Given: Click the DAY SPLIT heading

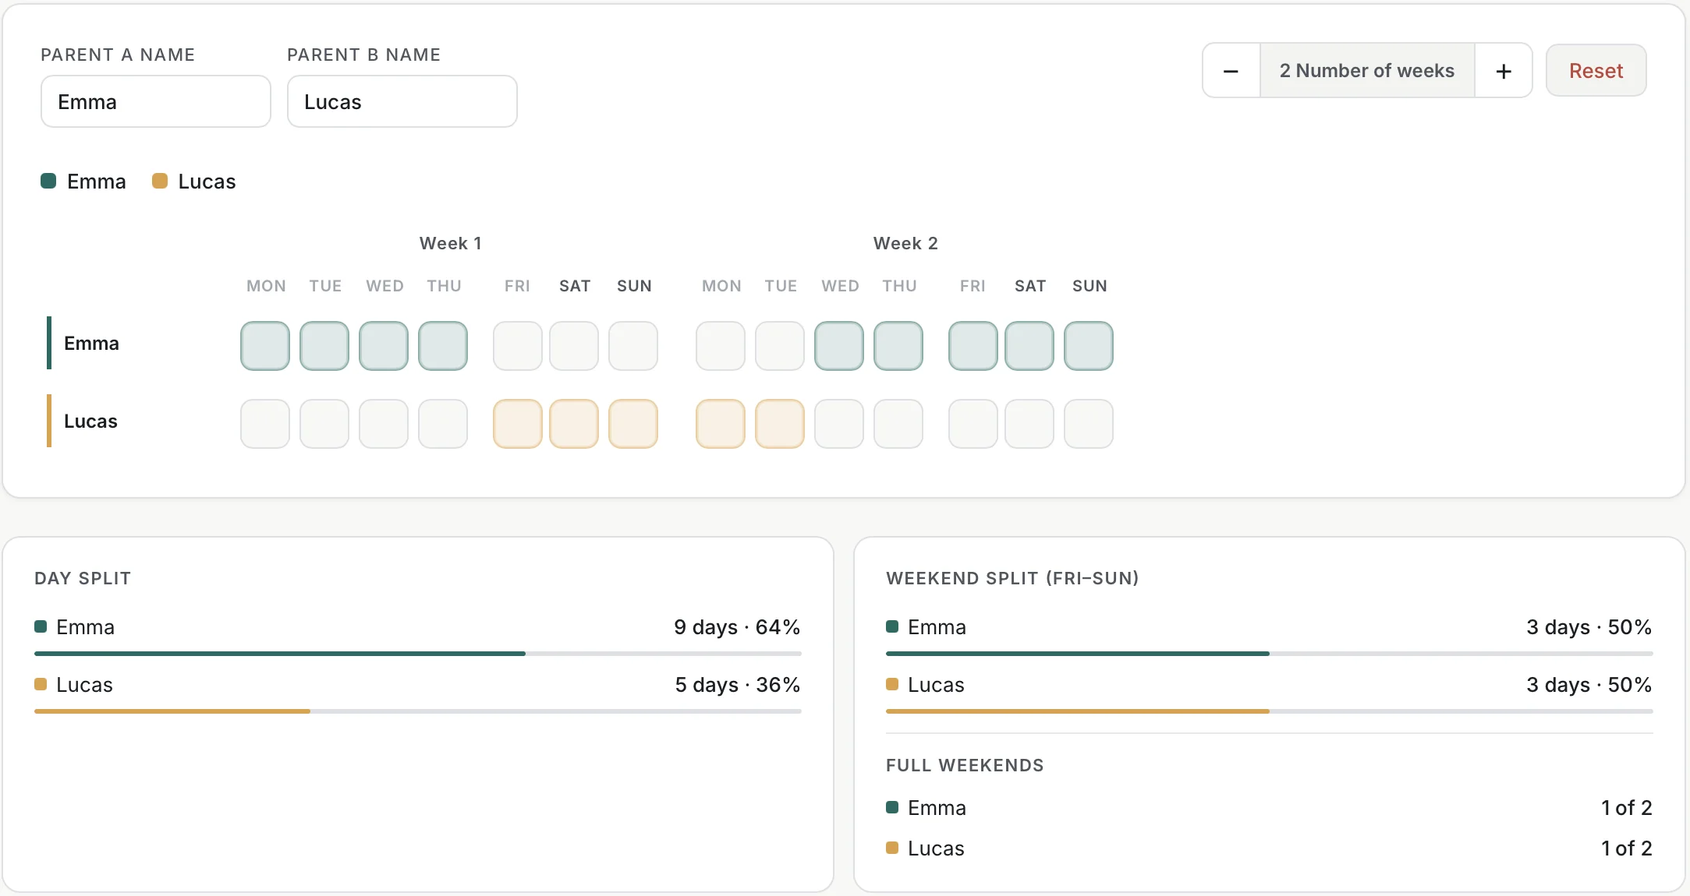Looking at the screenshot, I should (x=83, y=578).
